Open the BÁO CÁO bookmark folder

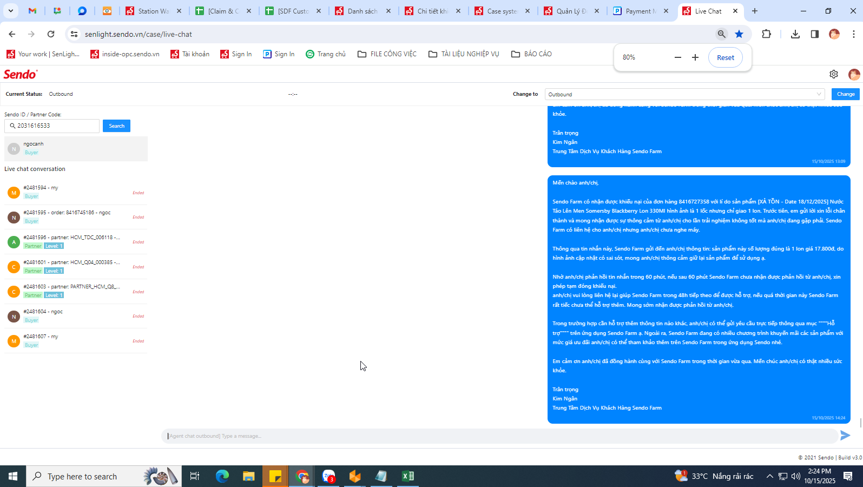[531, 54]
